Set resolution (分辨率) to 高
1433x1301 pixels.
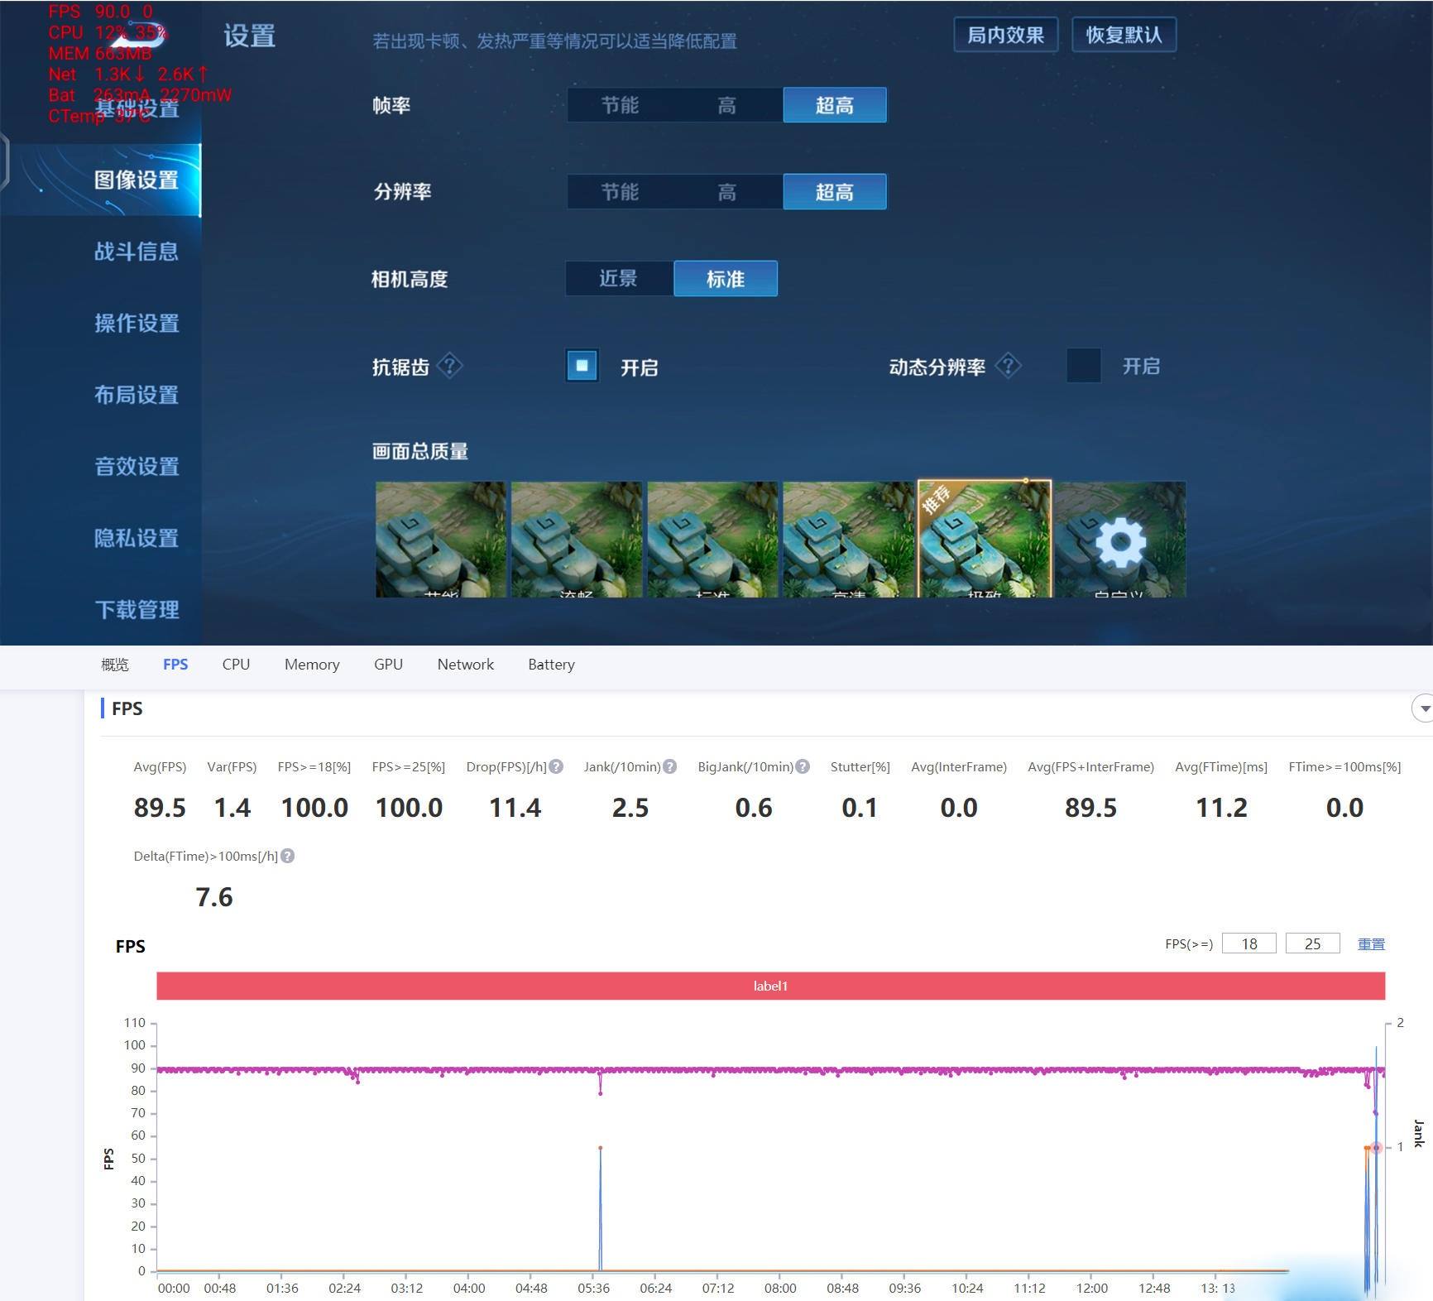pyautogui.click(x=726, y=192)
